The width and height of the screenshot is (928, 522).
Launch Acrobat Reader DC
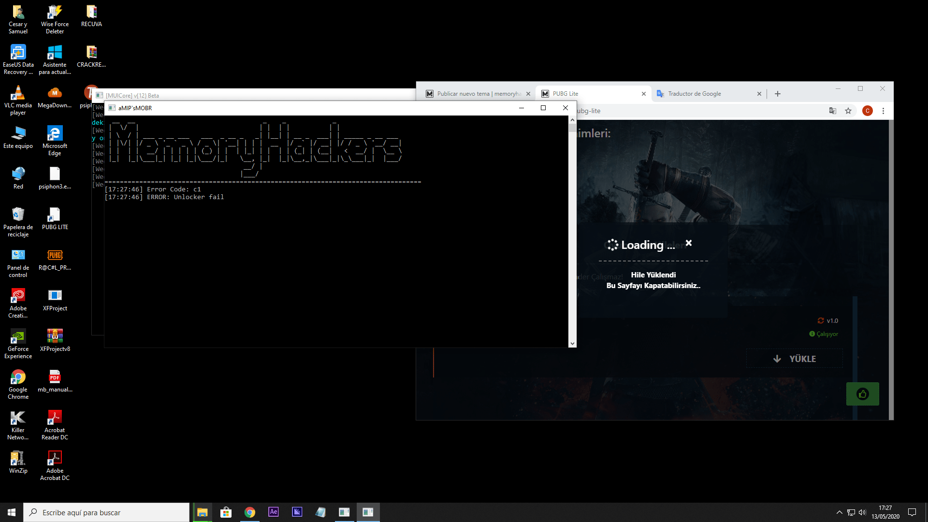(55, 425)
